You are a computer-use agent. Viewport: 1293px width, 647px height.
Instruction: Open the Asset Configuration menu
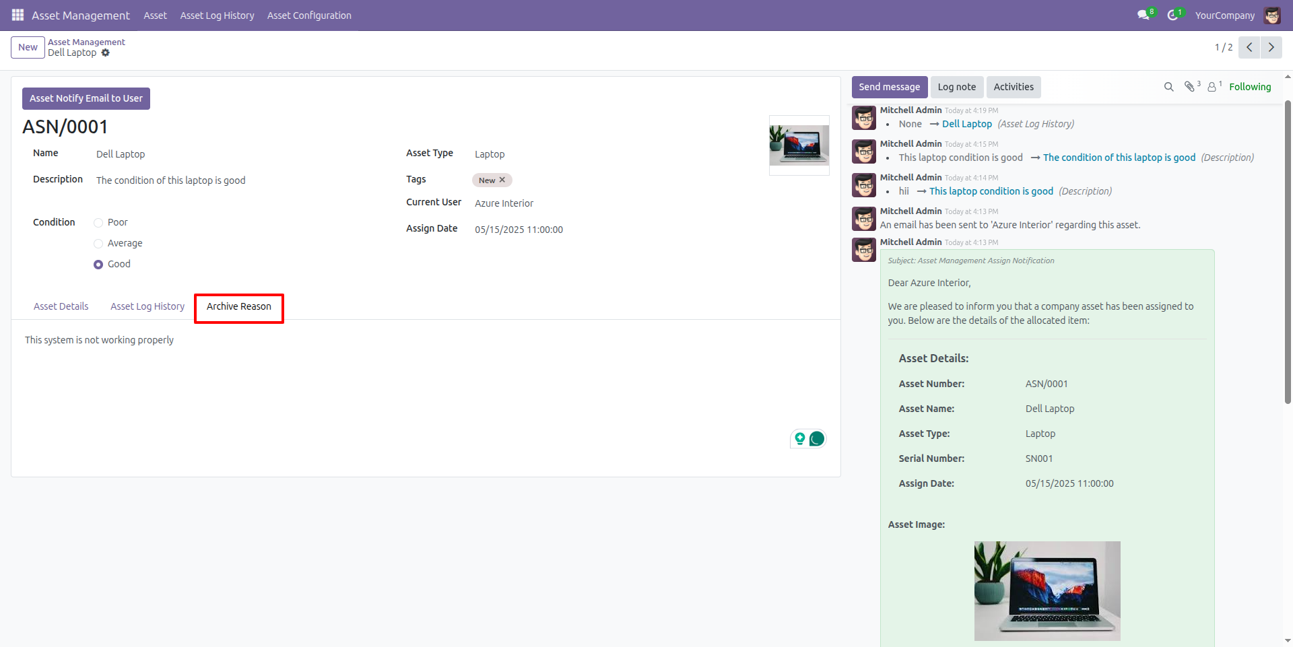tap(309, 15)
